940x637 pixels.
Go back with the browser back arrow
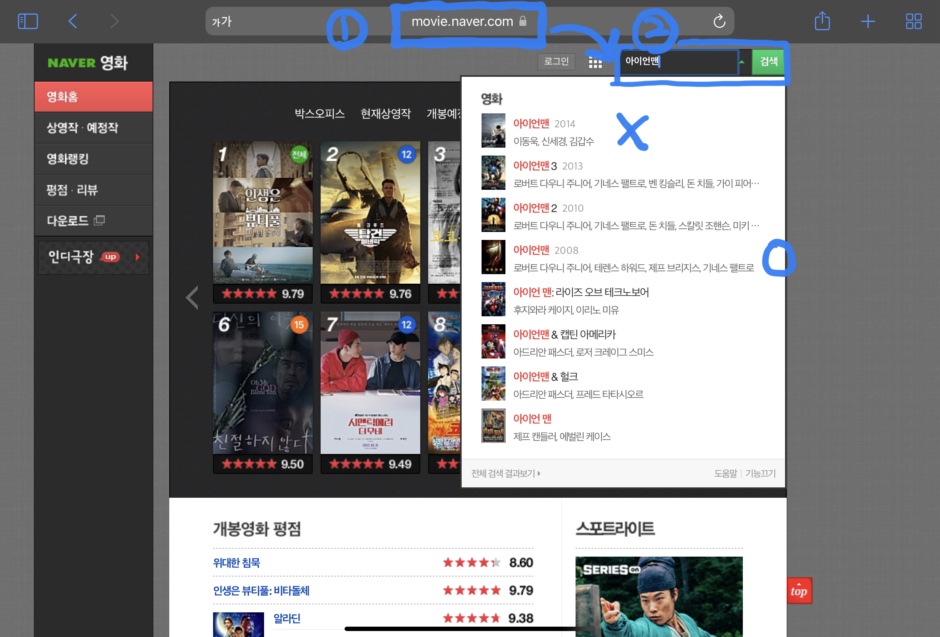pos(73,21)
